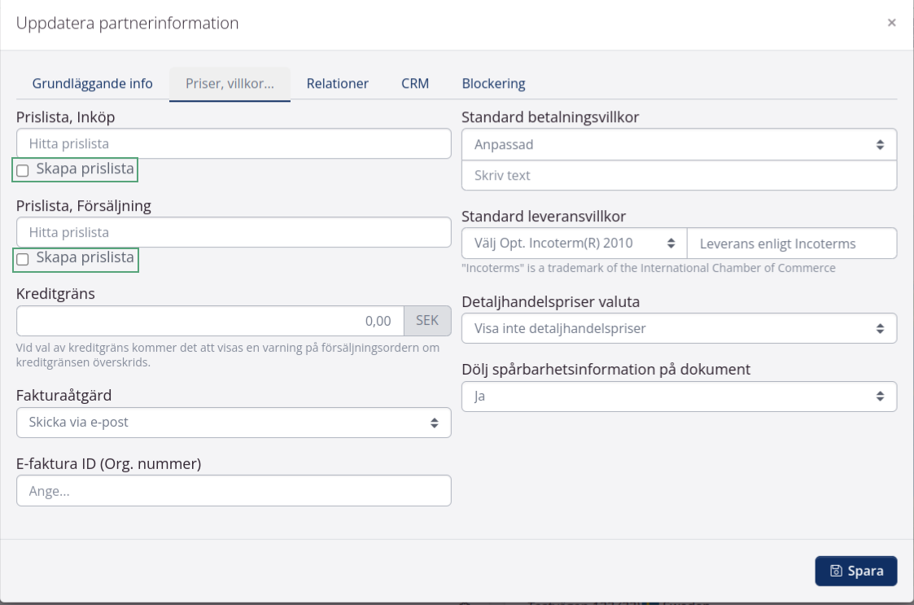This screenshot has width=914, height=605.
Task: Select the Priser, villkor... tab
Action: (x=230, y=83)
